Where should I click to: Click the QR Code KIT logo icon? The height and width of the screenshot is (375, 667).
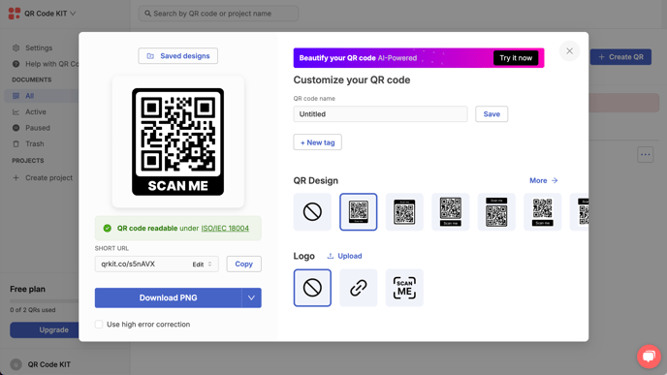(15, 14)
